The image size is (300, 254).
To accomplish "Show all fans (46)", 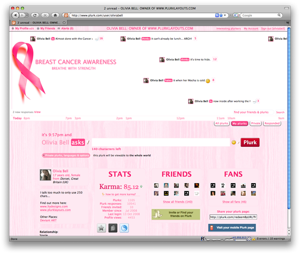I will coord(234,201).
